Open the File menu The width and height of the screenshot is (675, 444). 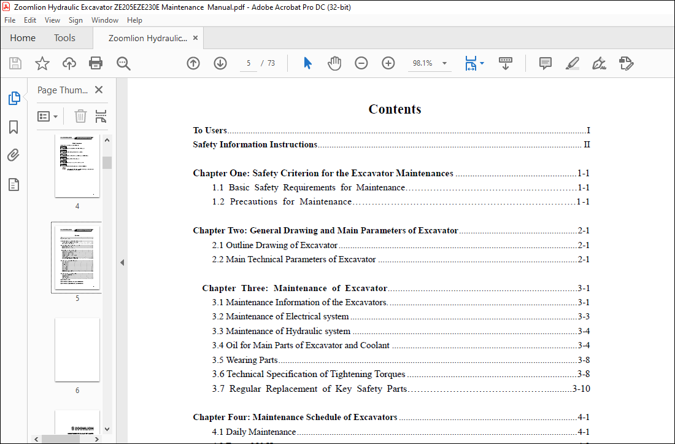tap(10, 20)
